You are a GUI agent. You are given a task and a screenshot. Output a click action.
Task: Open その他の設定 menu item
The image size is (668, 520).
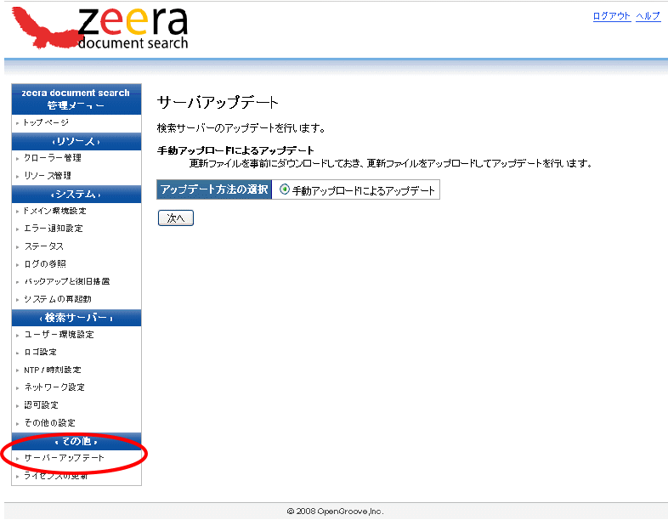point(50,423)
